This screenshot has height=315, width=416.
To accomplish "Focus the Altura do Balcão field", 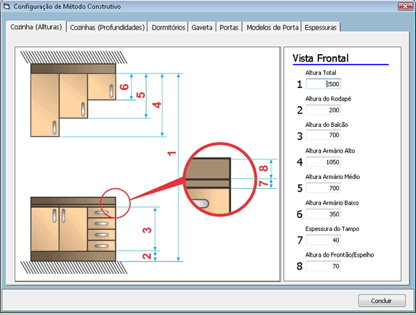I will (323, 135).
